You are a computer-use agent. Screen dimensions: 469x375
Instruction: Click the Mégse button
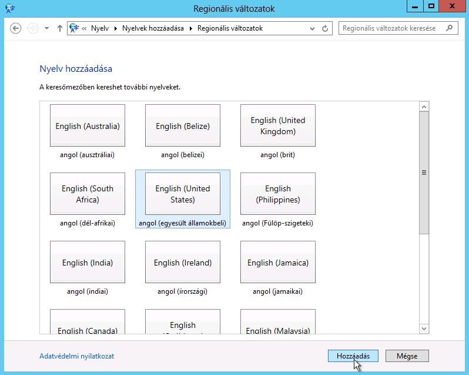407,356
